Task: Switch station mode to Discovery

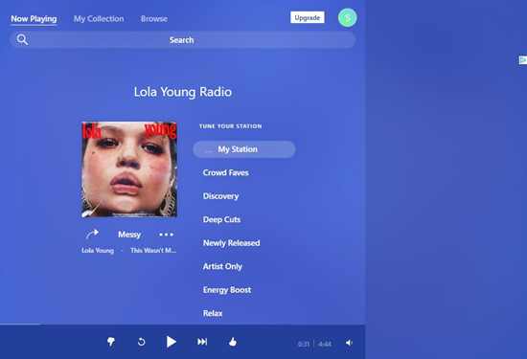Action: click(x=220, y=196)
